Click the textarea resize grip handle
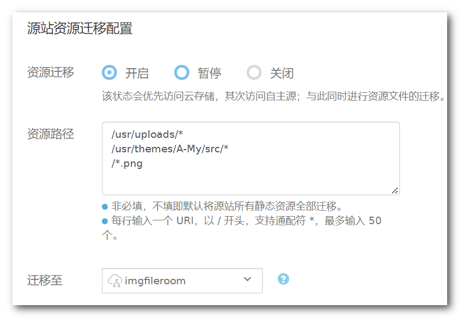The height and width of the screenshot is (318, 460). tap(395, 190)
